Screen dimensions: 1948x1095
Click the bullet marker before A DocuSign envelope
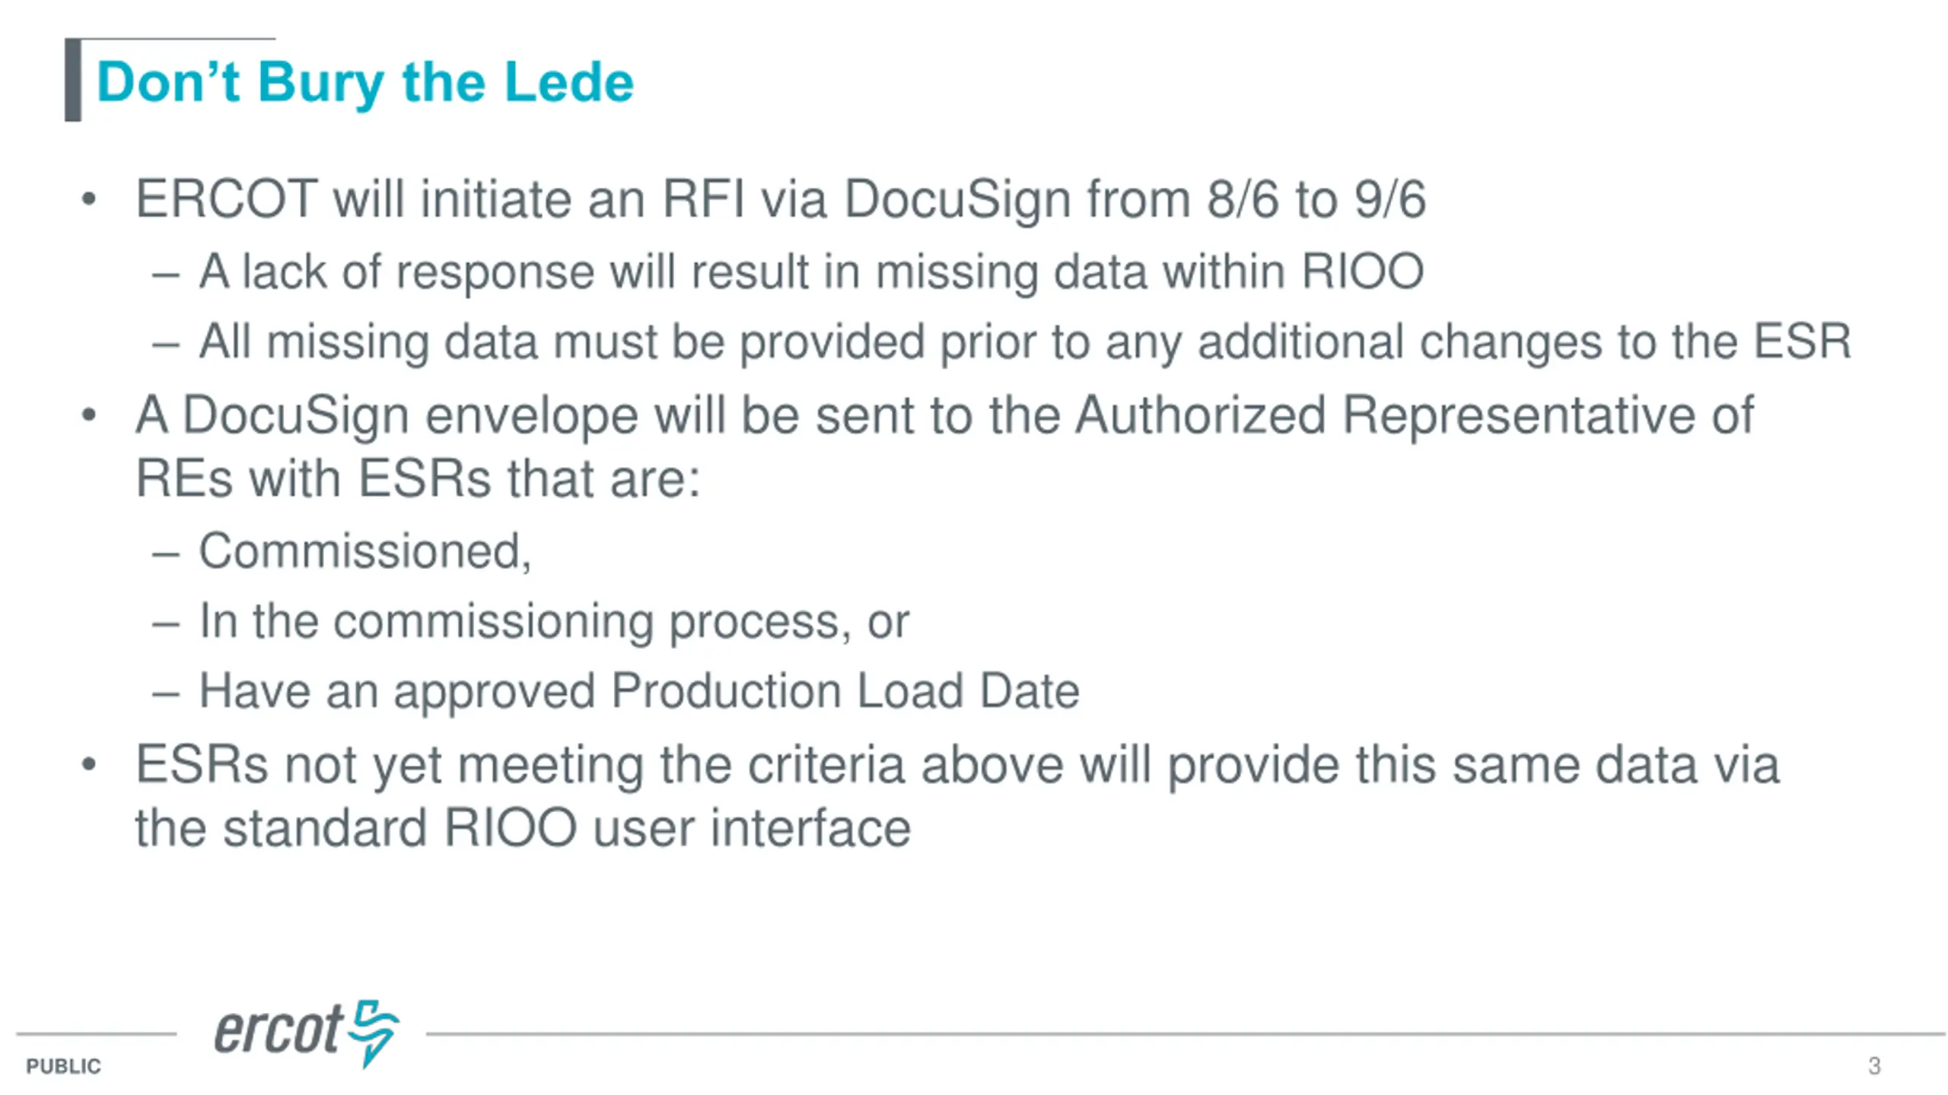pyautogui.click(x=89, y=416)
